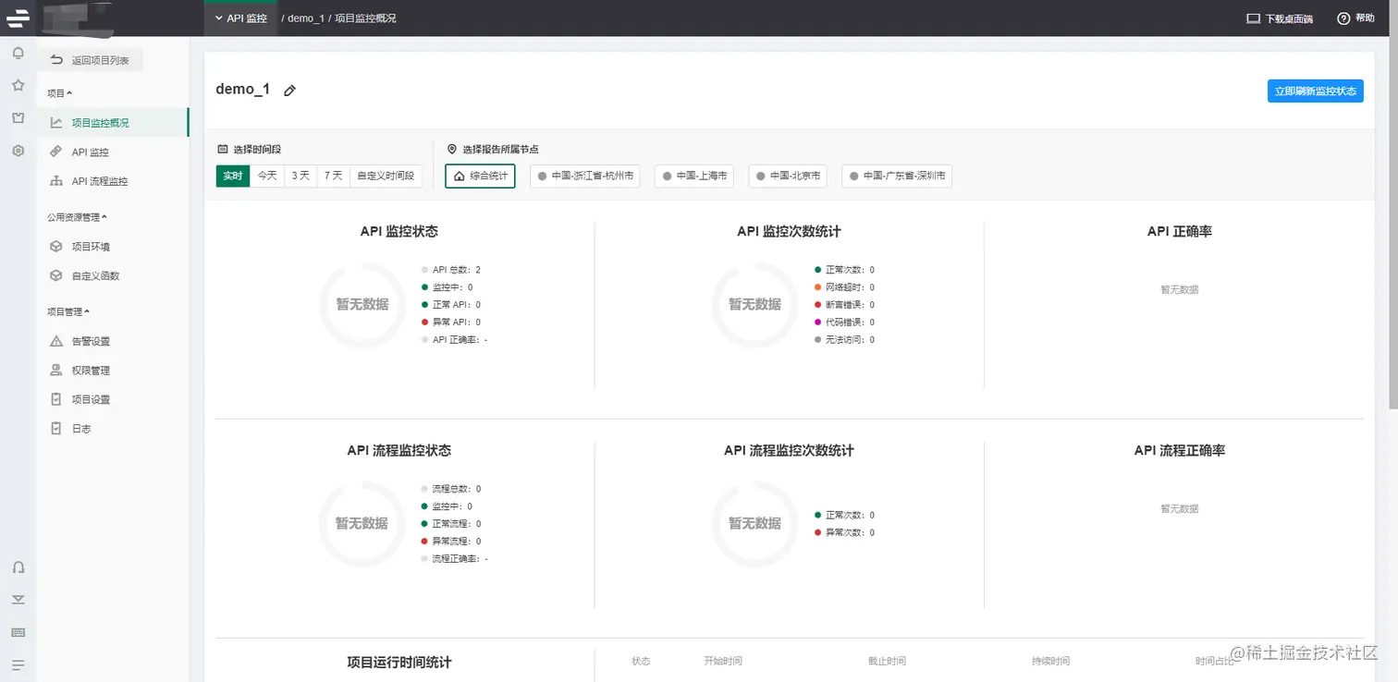Select the 7天 time range
This screenshot has height=682, width=1398.
click(x=333, y=176)
